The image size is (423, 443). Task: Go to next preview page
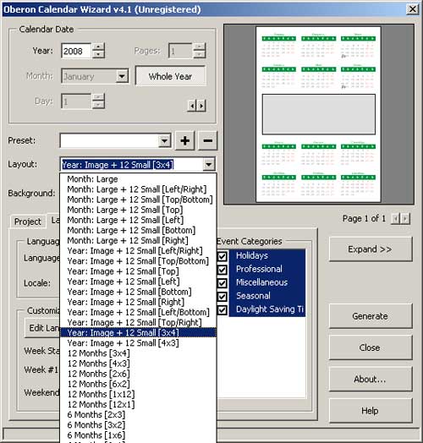click(x=405, y=218)
